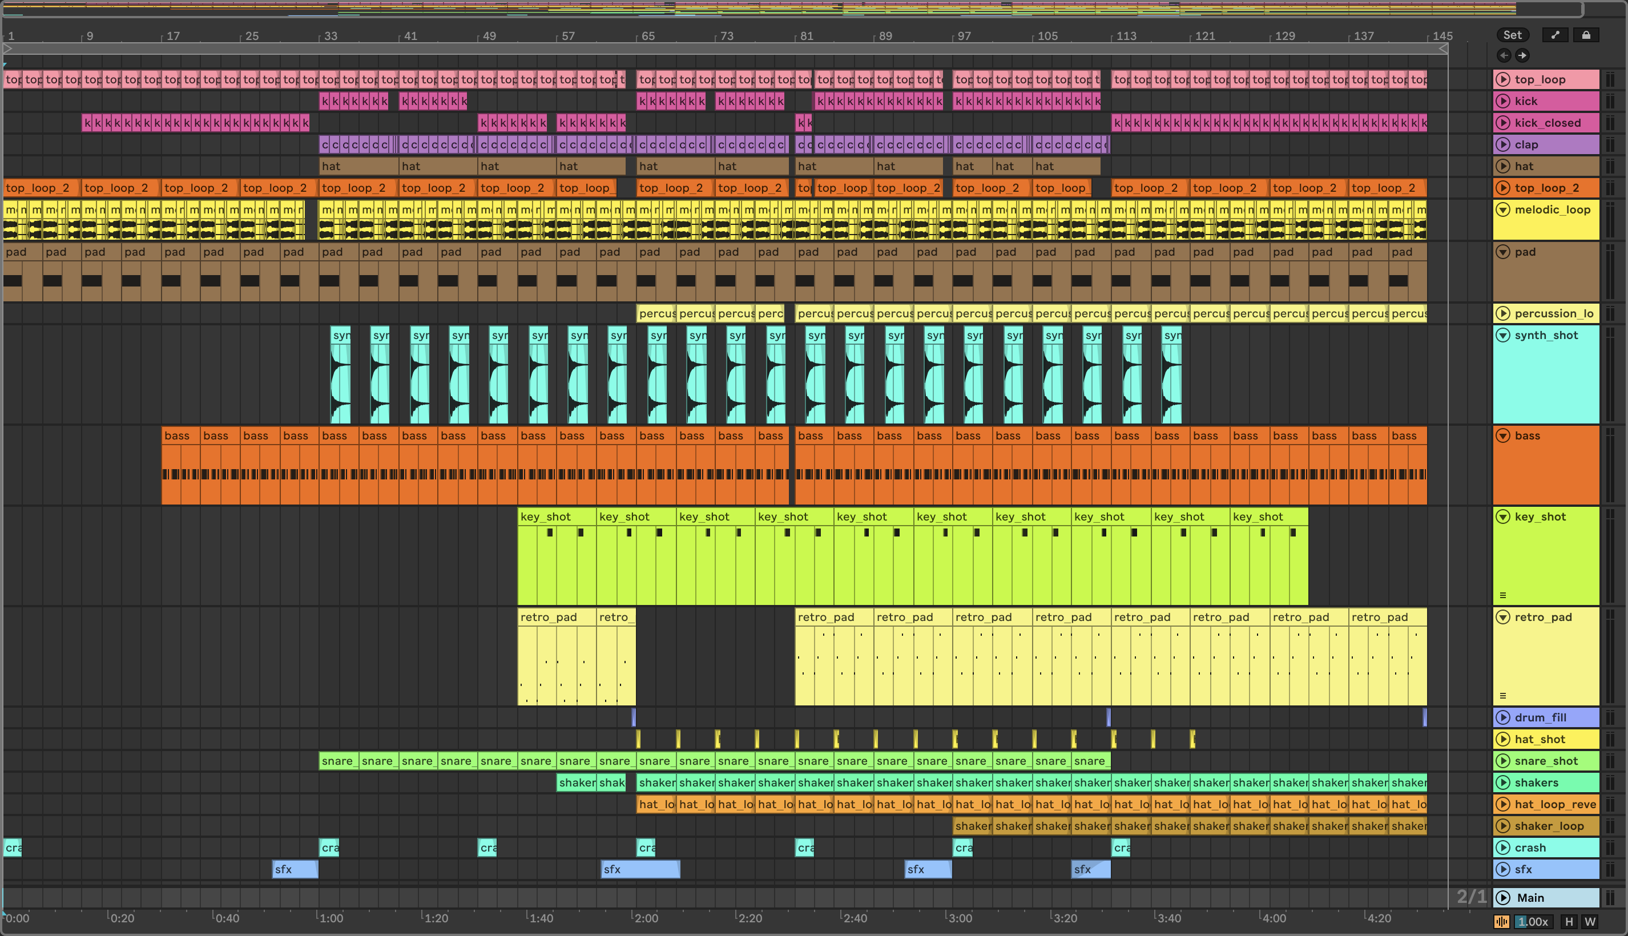
Task: Toggle the automation mode line icon
Action: coord(1555,35)
